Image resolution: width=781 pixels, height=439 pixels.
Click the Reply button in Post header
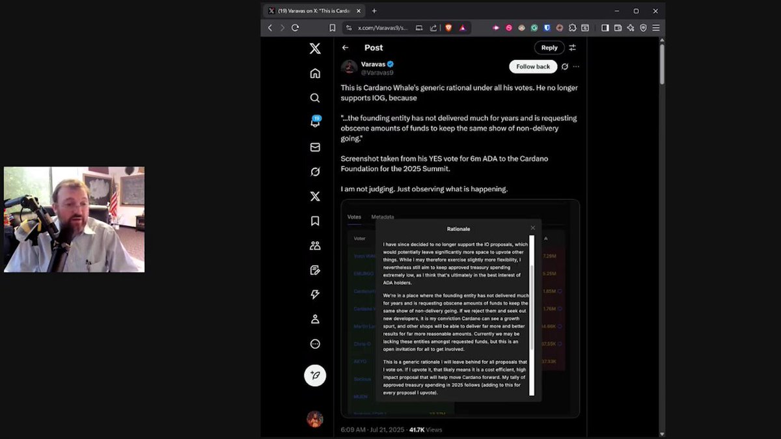[549, 47]
